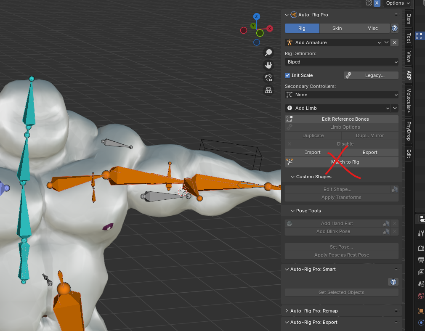Open Secondary Controllers None dropdown
The image size is (425, 331).
pyautogui.click(x=342, y=95)
